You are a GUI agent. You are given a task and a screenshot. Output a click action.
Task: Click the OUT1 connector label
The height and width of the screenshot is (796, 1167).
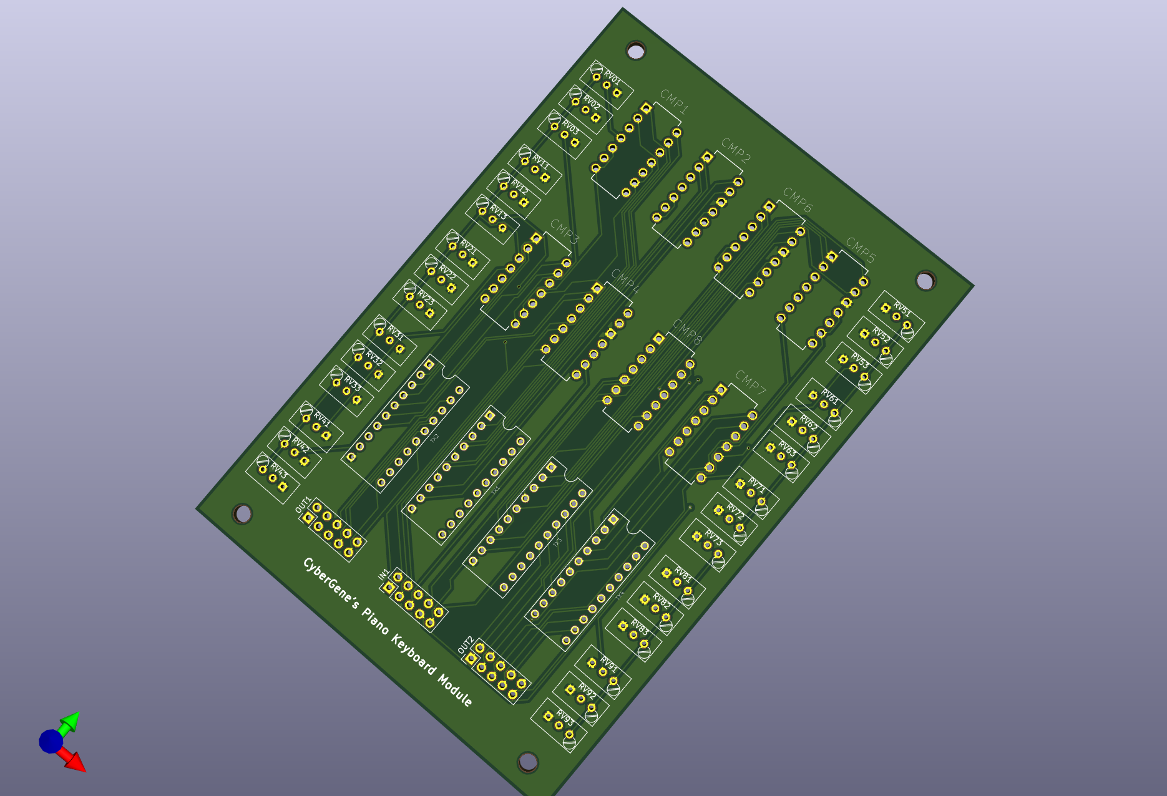[302, 505]
